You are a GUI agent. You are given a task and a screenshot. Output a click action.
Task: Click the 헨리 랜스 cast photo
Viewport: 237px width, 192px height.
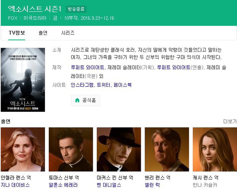click(x=167, y=149)
